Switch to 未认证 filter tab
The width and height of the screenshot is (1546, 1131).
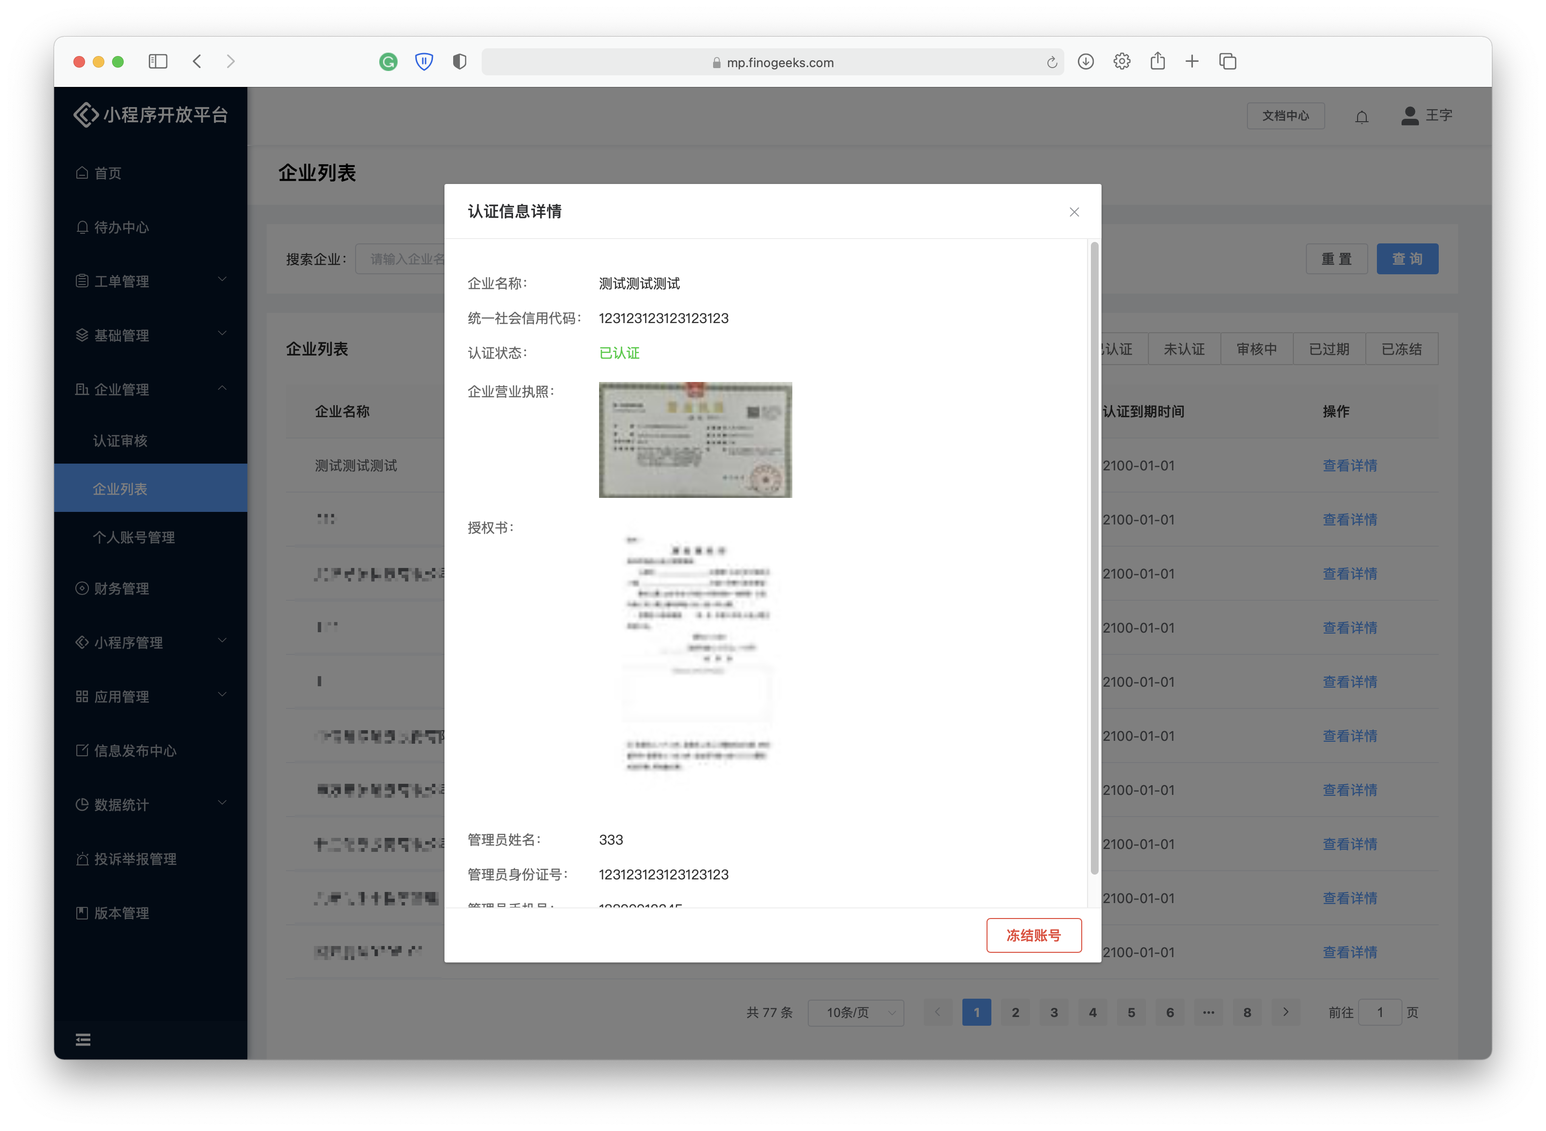1184,349
